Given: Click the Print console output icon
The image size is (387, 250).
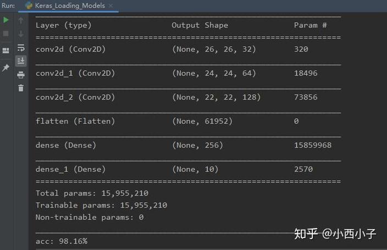Looking at the screenshot, I should point(21,75).
